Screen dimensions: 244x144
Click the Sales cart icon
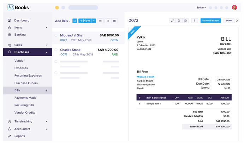(10, 45)
